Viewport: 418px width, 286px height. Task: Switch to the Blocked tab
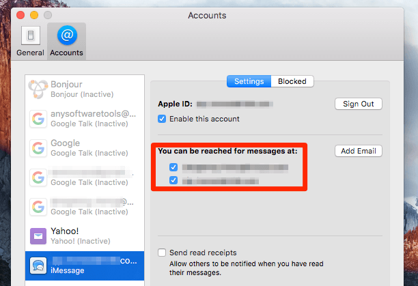coord(292,81)
